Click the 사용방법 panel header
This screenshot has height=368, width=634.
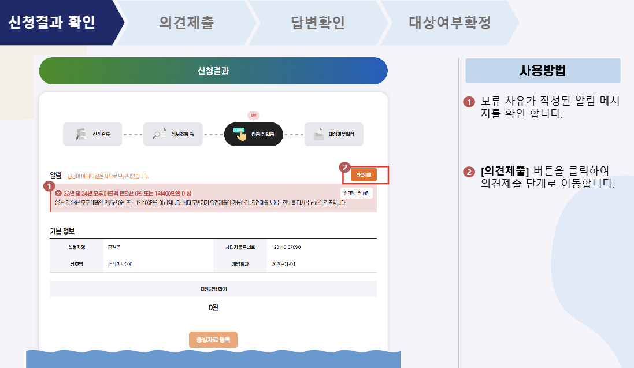point(543,70)
